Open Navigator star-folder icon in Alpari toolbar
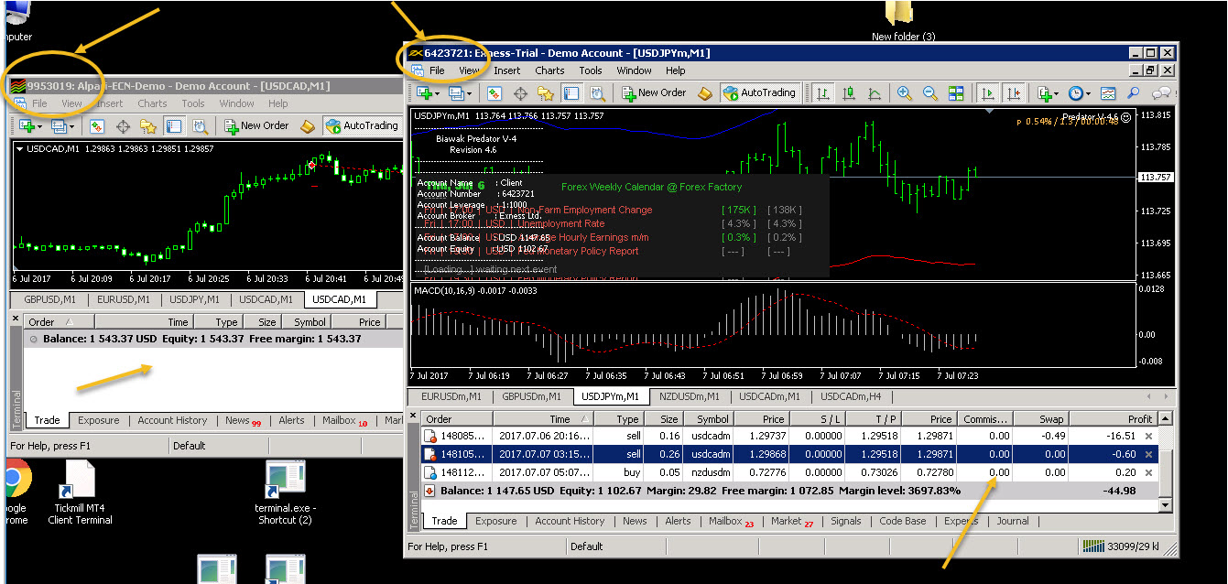Screen dimensions: 1228x584 148,125
